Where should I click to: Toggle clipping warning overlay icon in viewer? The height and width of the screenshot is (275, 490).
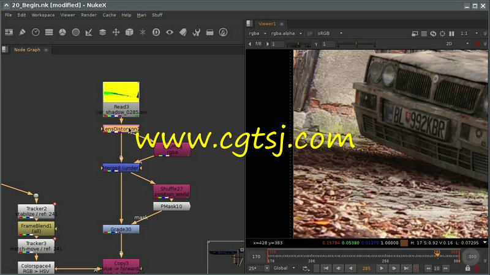415,34
